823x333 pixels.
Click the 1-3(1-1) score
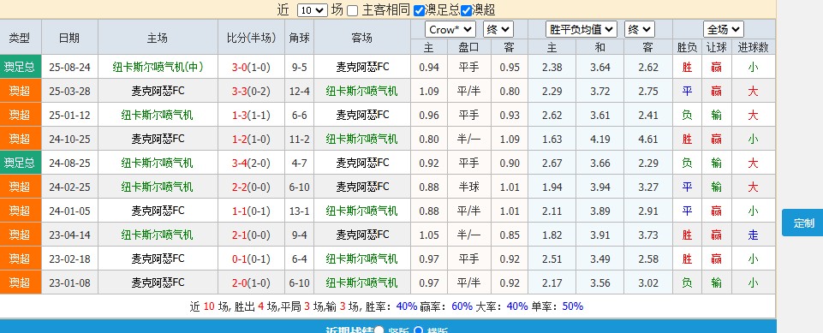pyautogui.click(x=251, y=115)
